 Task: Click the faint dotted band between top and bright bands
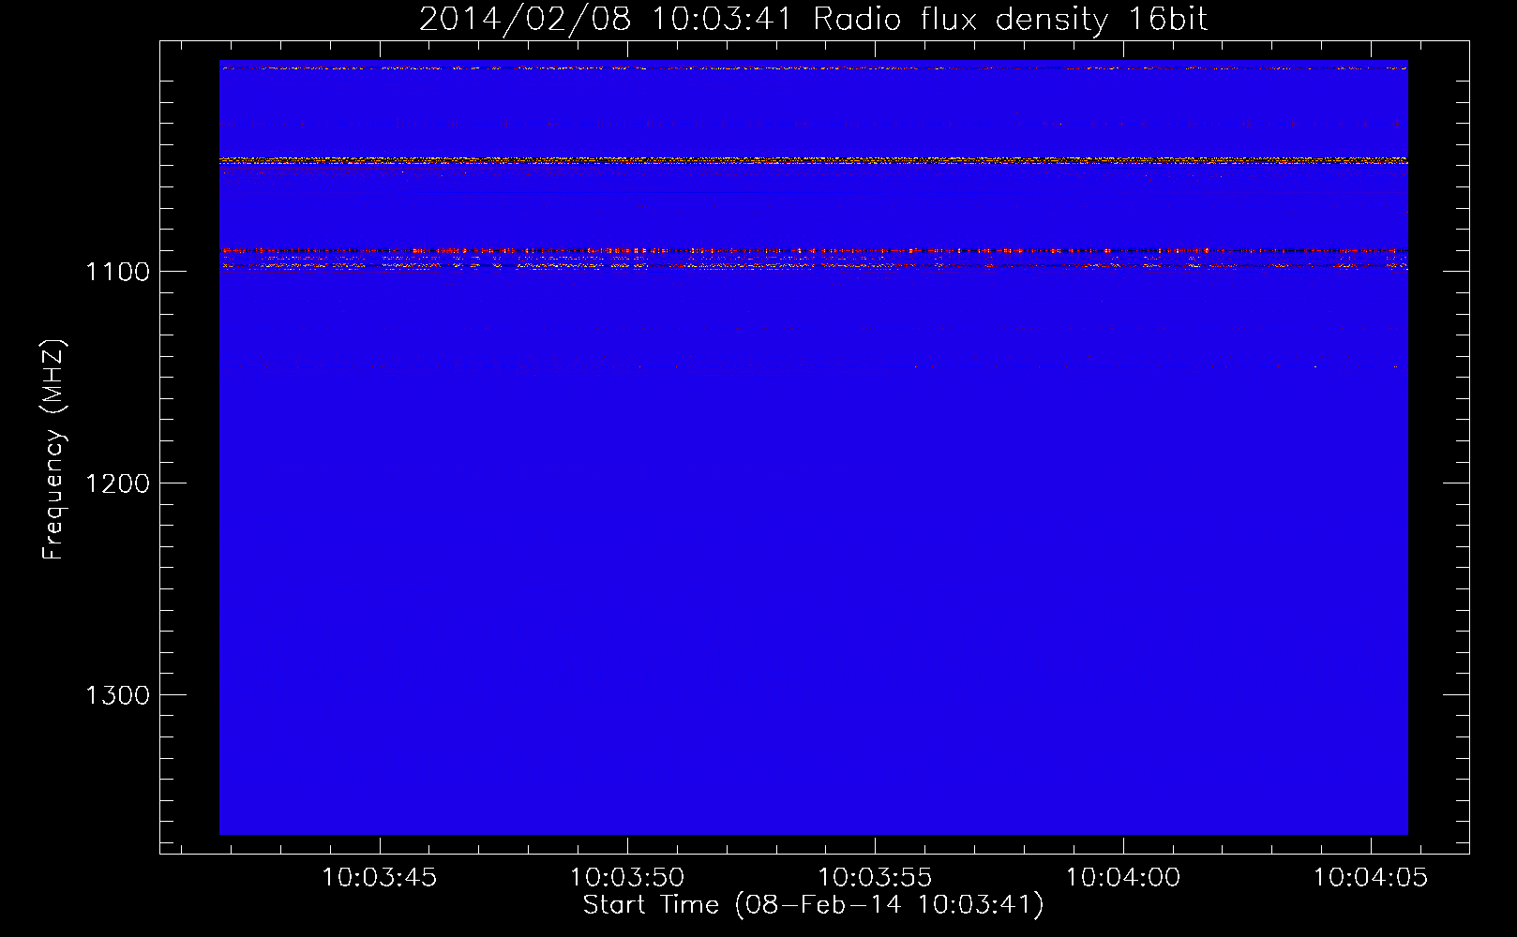tap(812, 124)
